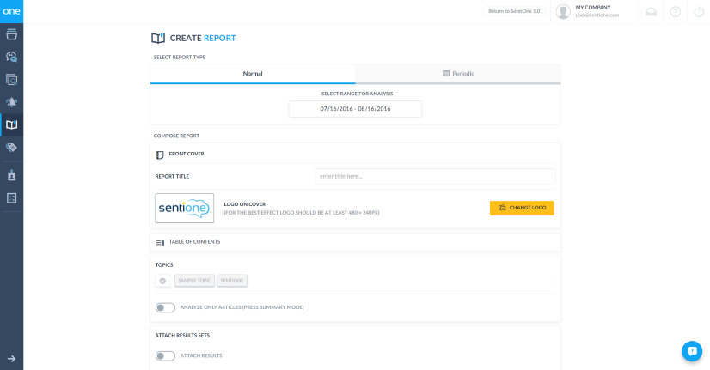Select the Normal report type tab
The height and width of the screenshot is (370, 710).
pos(253,74)
